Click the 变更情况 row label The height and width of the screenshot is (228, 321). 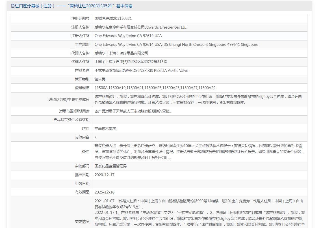point(82,221)
